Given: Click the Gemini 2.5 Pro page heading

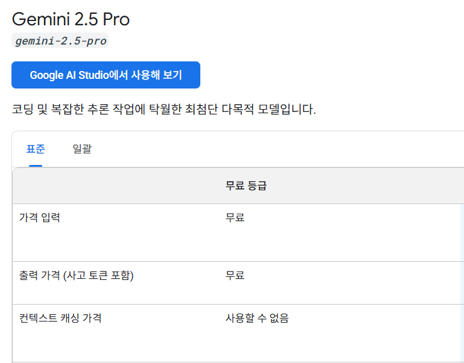Looking at the screenshot, I should tap(71, 19).
